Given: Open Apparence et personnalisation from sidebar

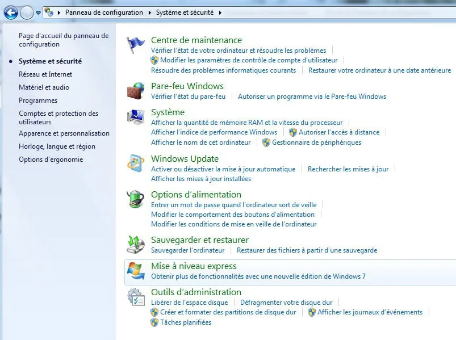Looking at the screenshot, I should point(64,133).
